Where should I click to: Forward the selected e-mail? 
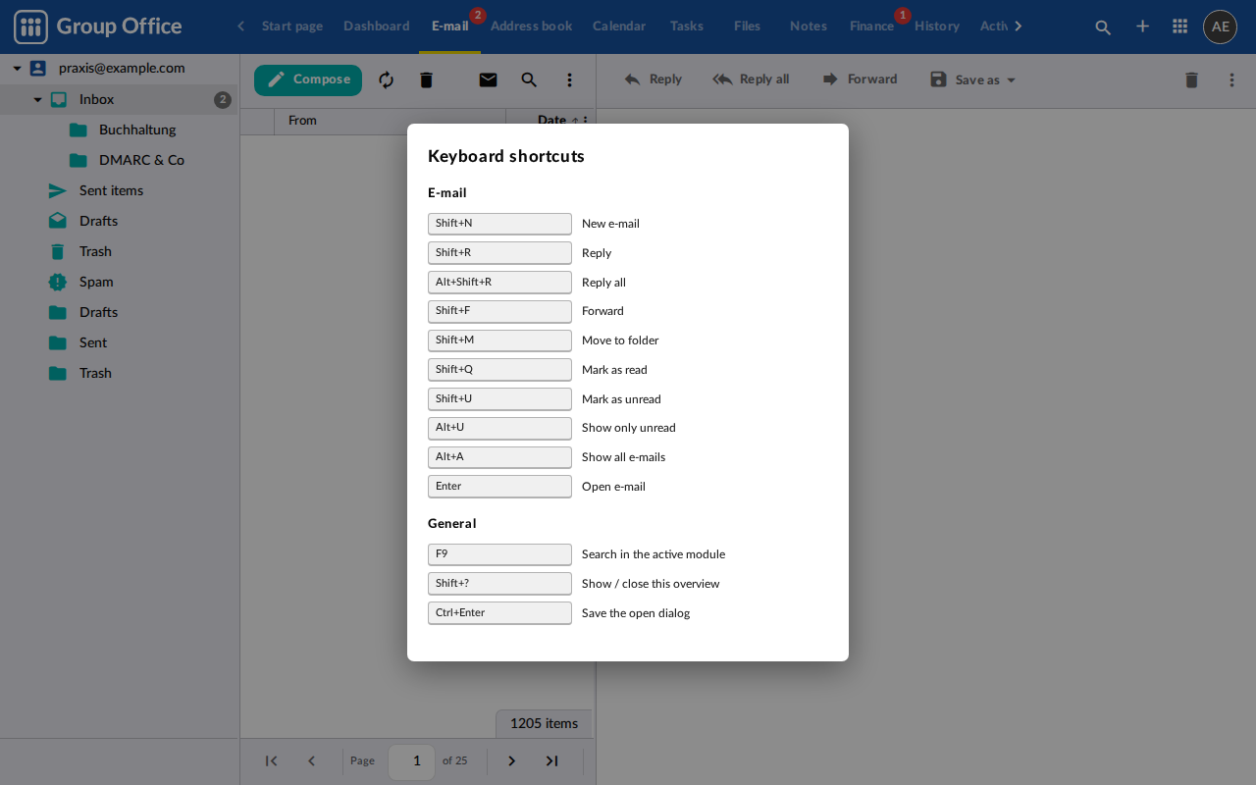860,79
